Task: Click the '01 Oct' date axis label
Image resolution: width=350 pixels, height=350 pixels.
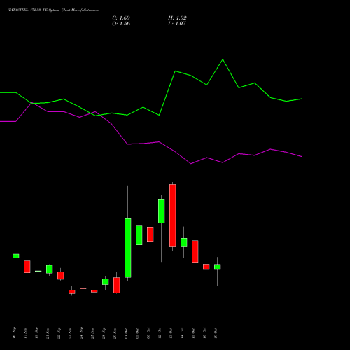Action: [x=126, y=333]
